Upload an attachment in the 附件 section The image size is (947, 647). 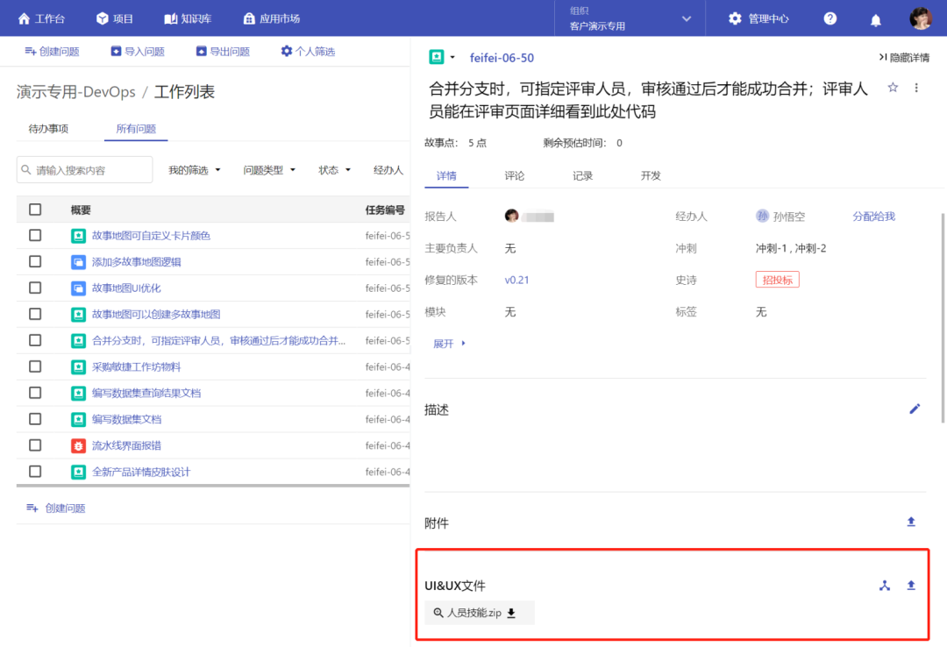911,521
